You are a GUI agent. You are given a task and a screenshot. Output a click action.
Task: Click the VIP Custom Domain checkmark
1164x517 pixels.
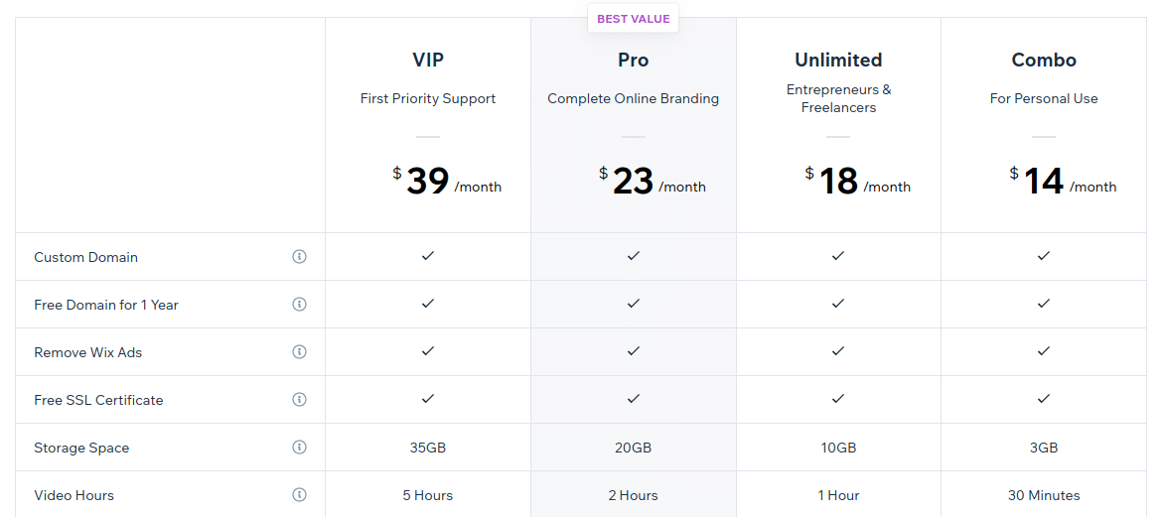coord(428,256)
